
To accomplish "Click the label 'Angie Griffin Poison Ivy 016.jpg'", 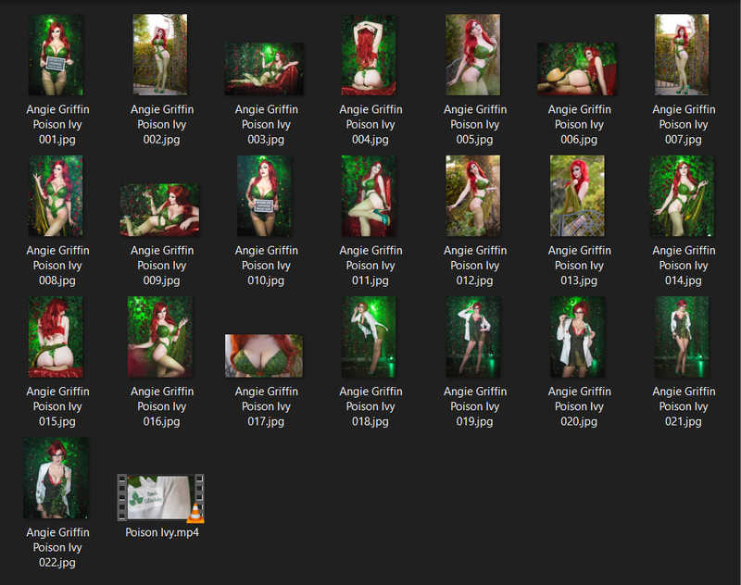I will [x=162, y=407].
